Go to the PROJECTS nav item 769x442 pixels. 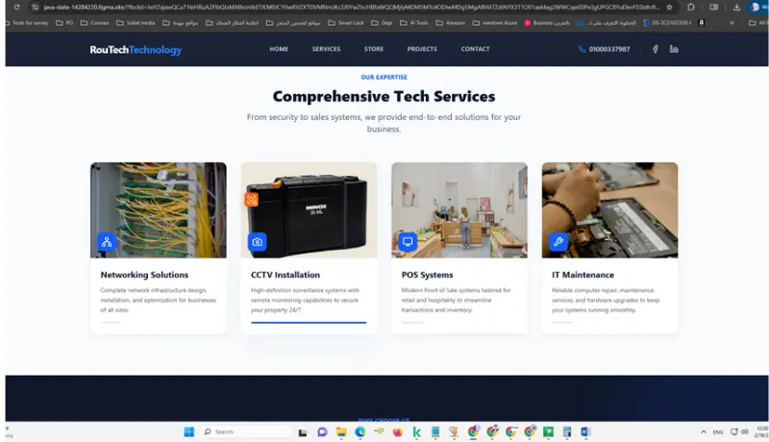point(422,49)
